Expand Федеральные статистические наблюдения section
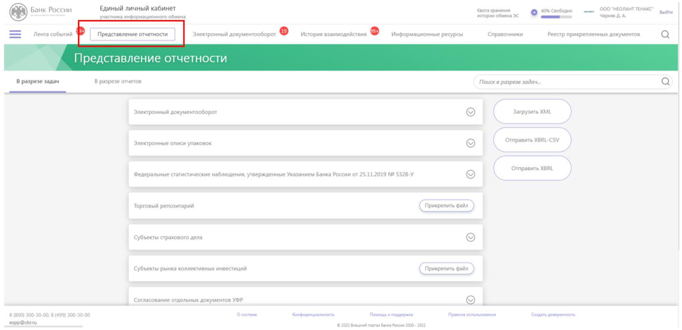682x330 pixels. (470, 175)
